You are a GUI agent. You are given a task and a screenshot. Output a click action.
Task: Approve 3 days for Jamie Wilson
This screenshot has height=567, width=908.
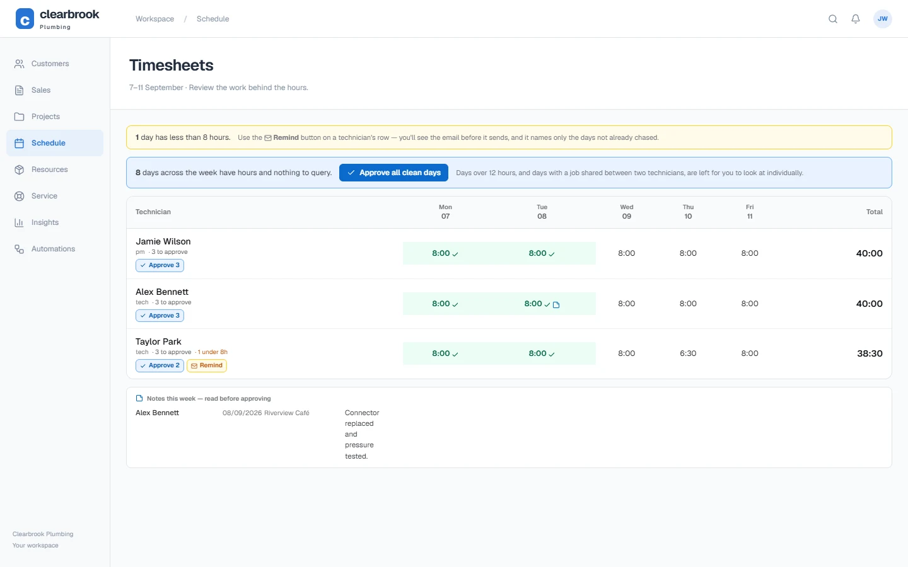[160, 265]
